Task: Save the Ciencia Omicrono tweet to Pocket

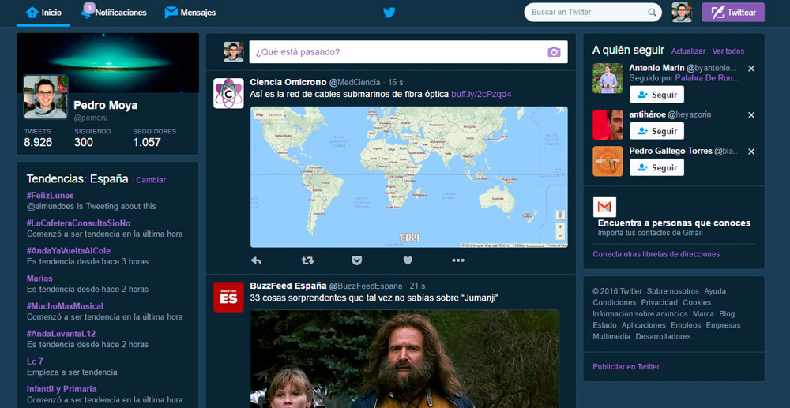Action: click(357, 260)
